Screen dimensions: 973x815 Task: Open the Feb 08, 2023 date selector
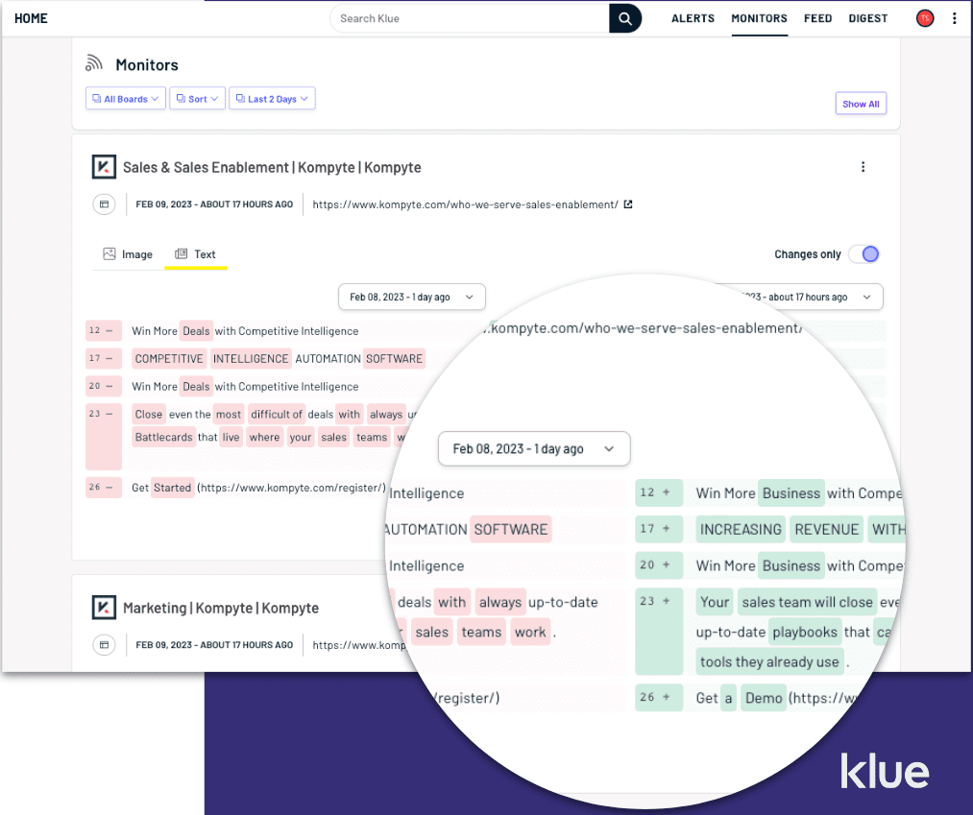pyautogui.click(x=411, y=297)
